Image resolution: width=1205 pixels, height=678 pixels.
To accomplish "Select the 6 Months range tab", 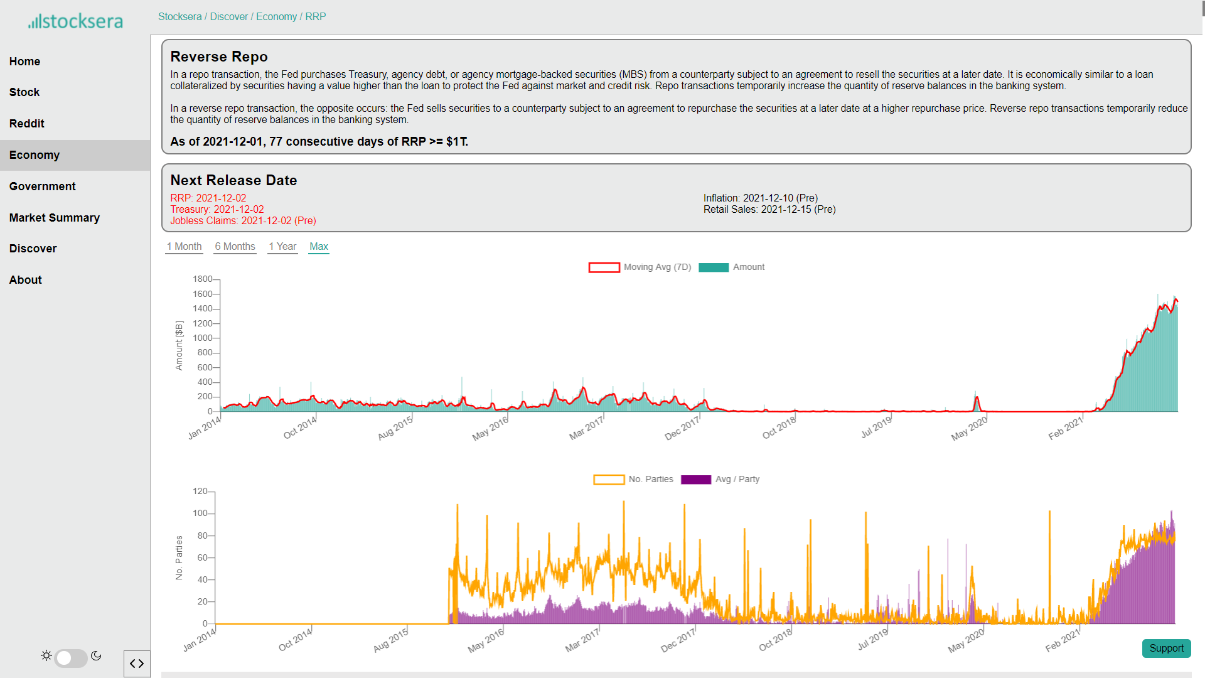I will [235, 247].
